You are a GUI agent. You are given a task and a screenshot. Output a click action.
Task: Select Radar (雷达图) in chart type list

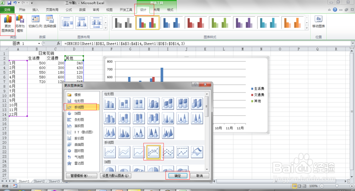[79, 163]
